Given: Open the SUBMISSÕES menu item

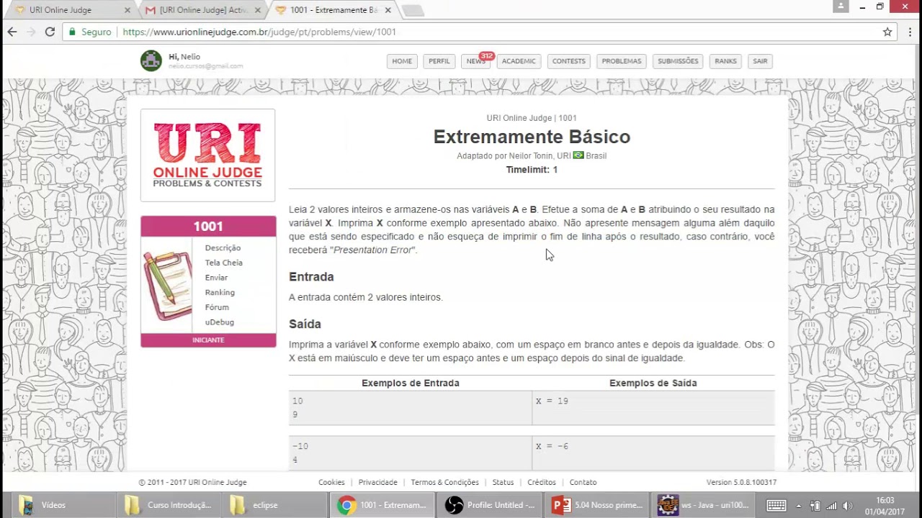Looking at the screenshot, I should [x=678, y=61].
